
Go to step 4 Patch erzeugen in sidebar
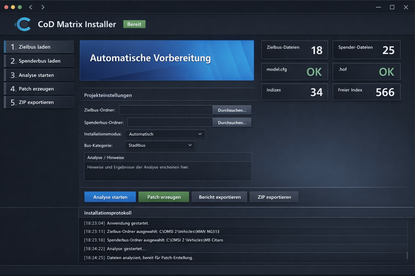pos(39,89)
